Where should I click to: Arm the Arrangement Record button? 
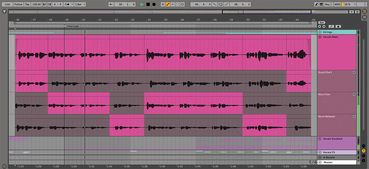click(x=154, y=4)
